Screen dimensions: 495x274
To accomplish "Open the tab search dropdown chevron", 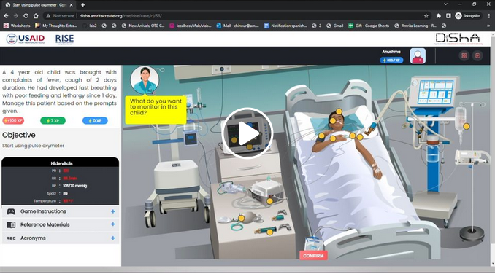I will click(445, 4).
